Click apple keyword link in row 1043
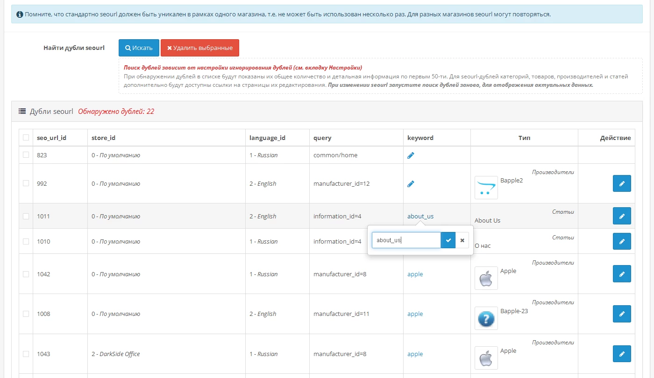Image resolution: width=654 pixels, height=378 pixels. (x=415, y=354)
